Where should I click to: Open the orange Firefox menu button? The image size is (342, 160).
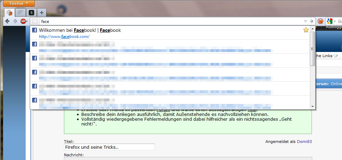pyautogui.click(x=19, y=3)
